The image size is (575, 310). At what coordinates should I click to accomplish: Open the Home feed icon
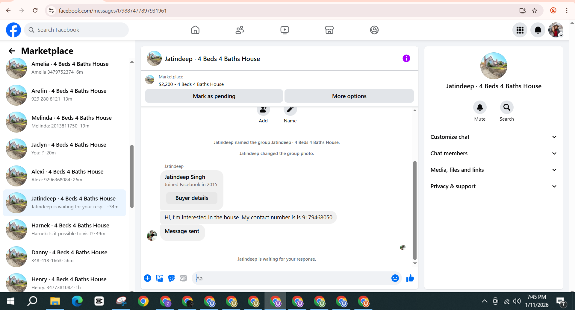point(195,30)
